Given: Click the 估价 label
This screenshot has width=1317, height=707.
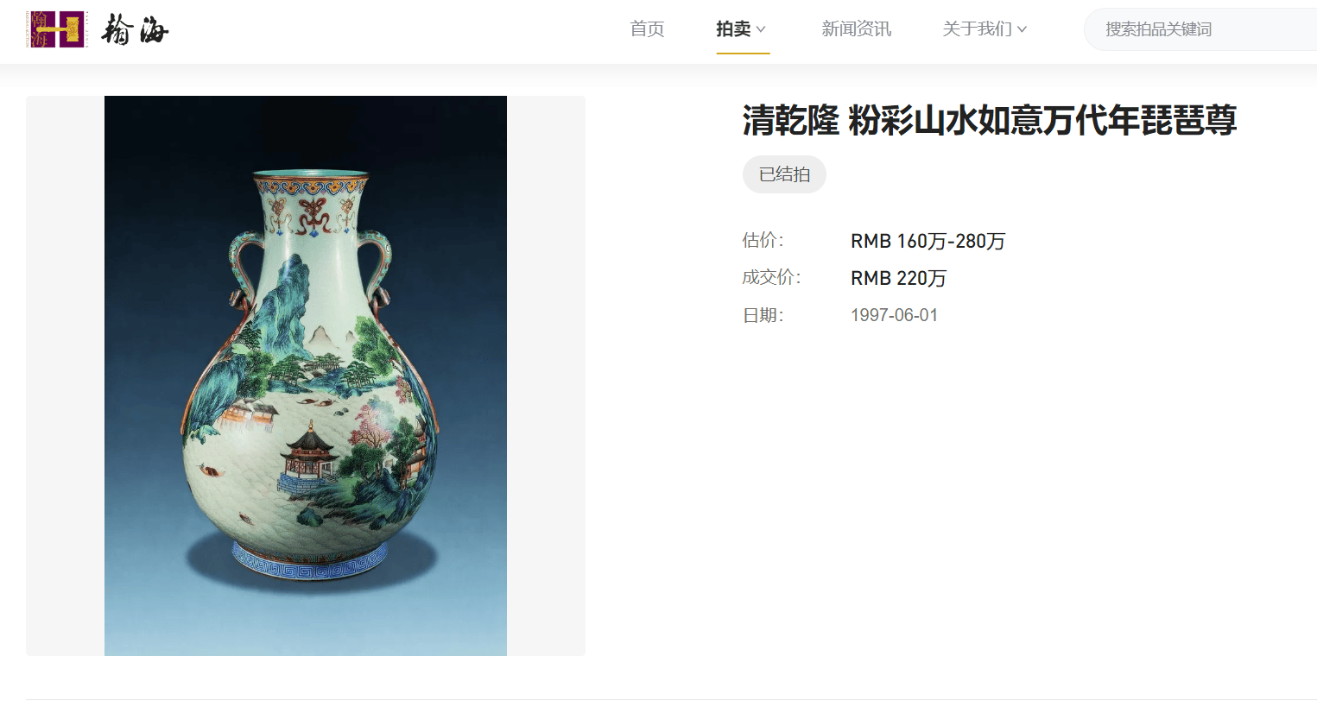Looking at the screenshot, I should pyautogui.click(x=763, y=240).
